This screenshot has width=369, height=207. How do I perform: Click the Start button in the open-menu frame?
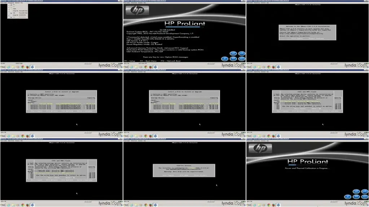coord(3,67)
